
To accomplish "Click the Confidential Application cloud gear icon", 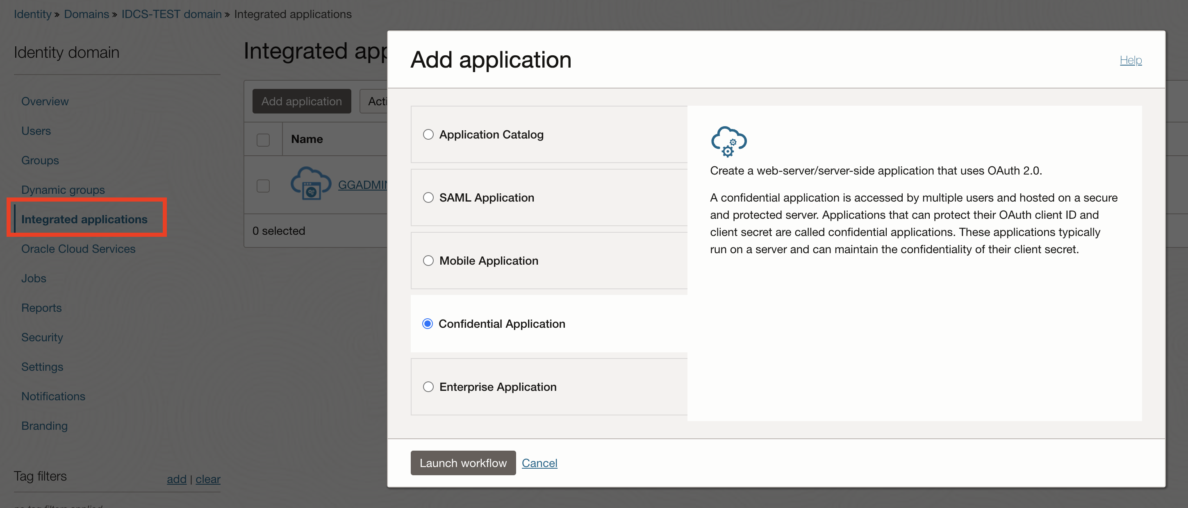I will tap(729, 141).
